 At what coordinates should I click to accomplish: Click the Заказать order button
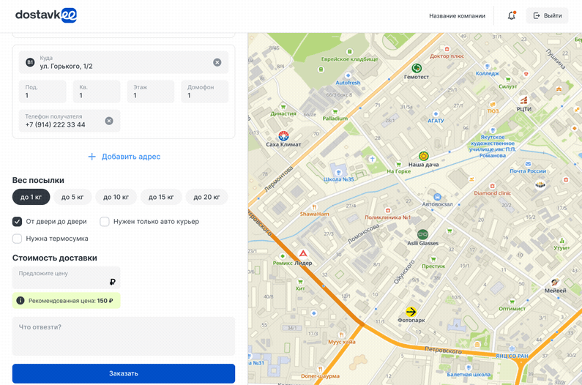pyautogui.click(x=124, y=373)
